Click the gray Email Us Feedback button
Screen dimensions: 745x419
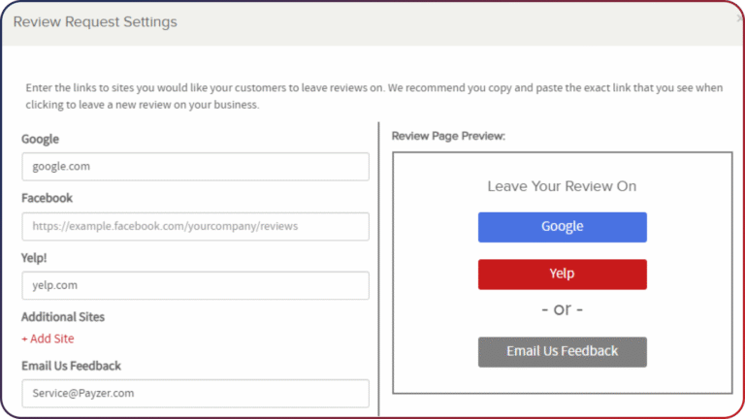(x=562, y=352)
